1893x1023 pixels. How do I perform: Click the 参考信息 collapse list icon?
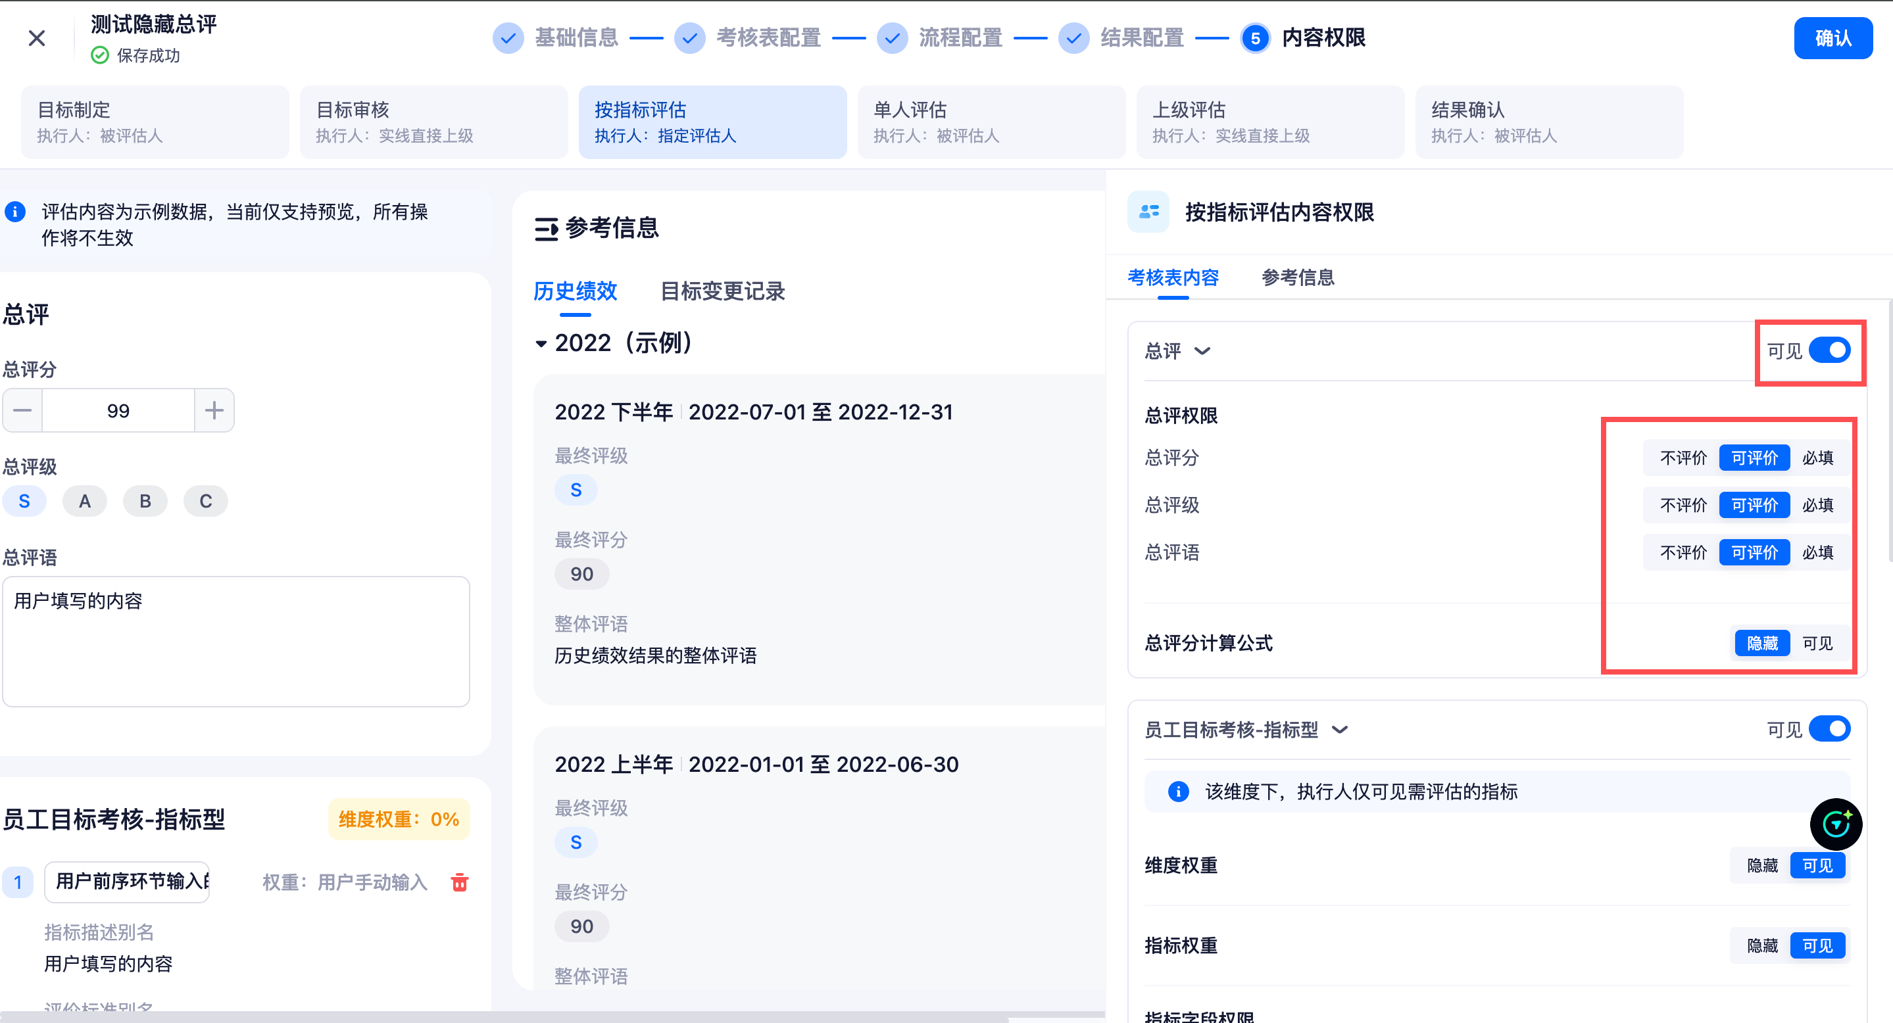coord(546,229)
